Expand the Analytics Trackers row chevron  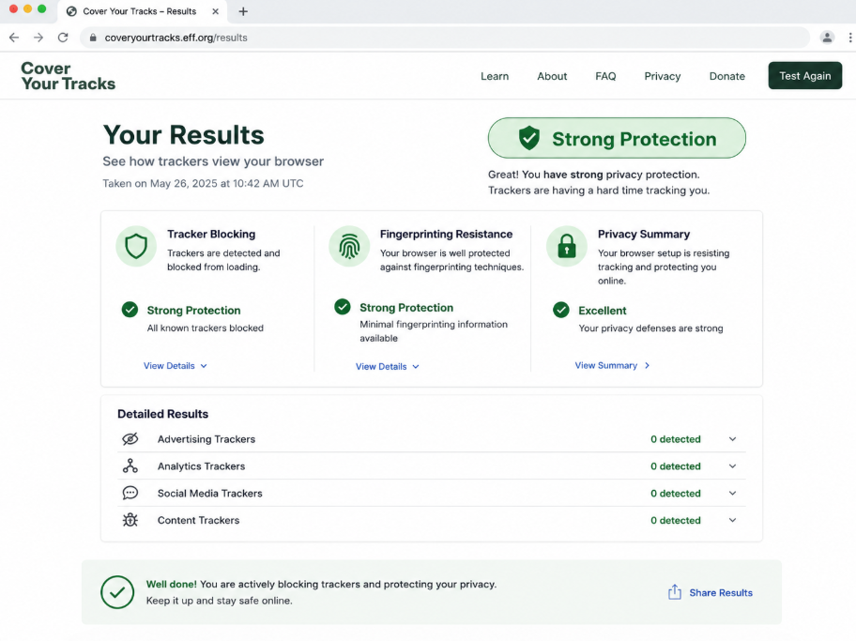733,465
